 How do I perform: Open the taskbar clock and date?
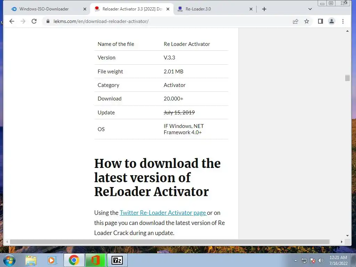coord(338,260)
